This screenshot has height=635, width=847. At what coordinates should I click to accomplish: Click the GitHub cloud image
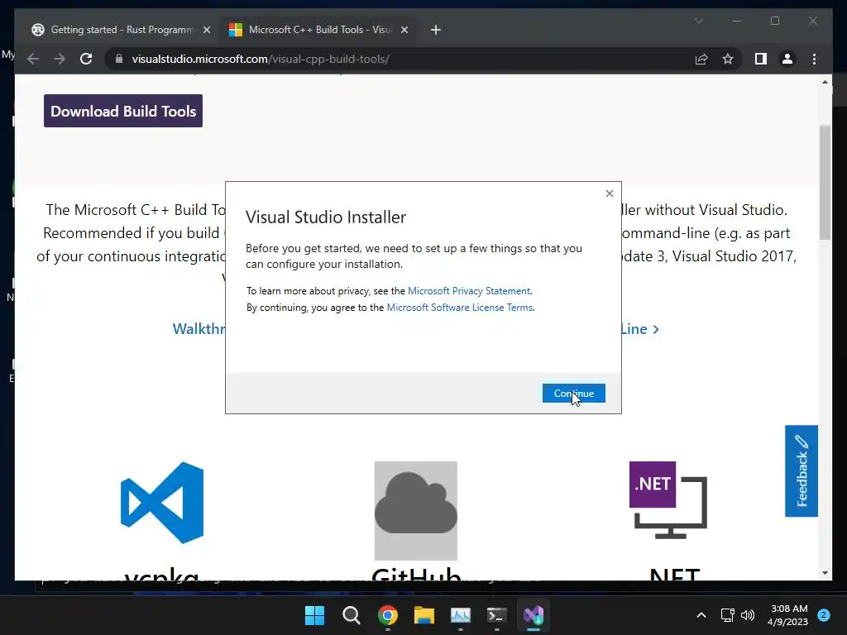tap(416, 510)
